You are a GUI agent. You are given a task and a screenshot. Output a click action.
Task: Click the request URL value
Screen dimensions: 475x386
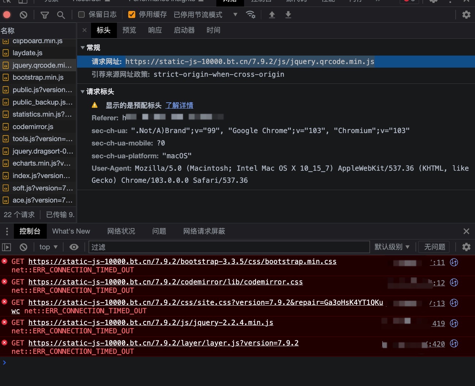coord(250,61)
